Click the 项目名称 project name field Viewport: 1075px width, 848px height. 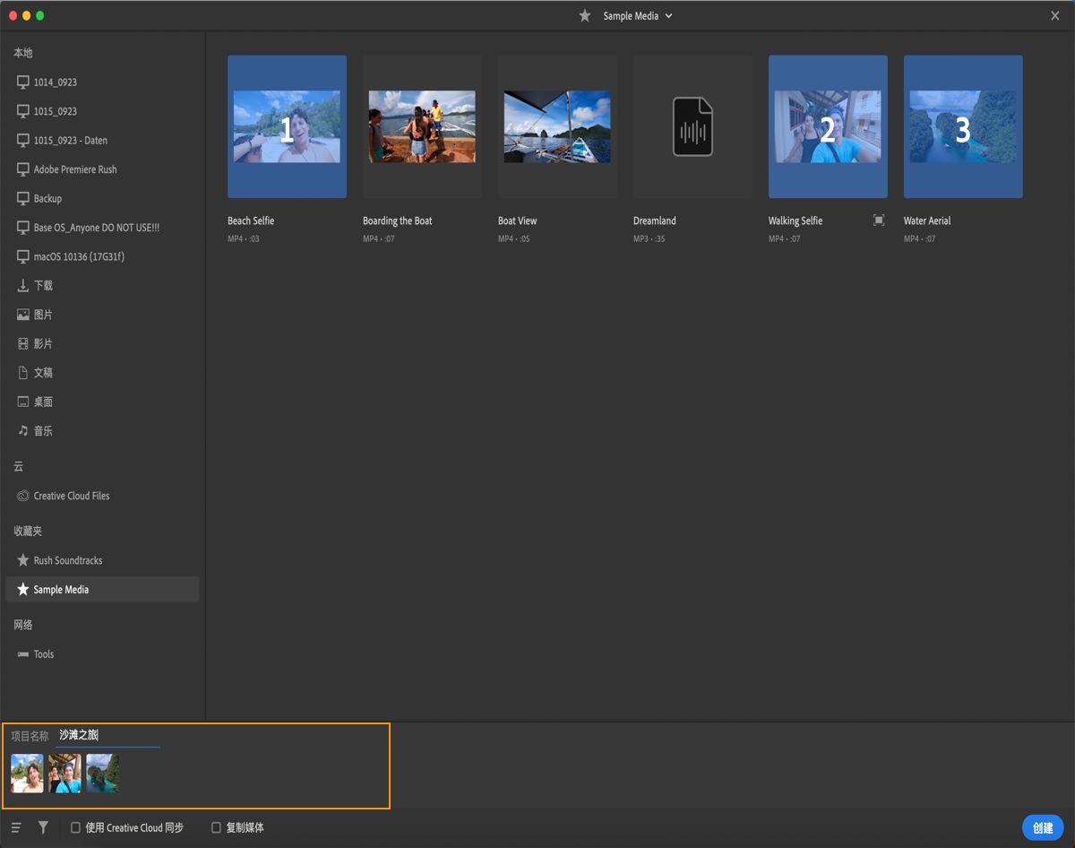click(107, 736)
